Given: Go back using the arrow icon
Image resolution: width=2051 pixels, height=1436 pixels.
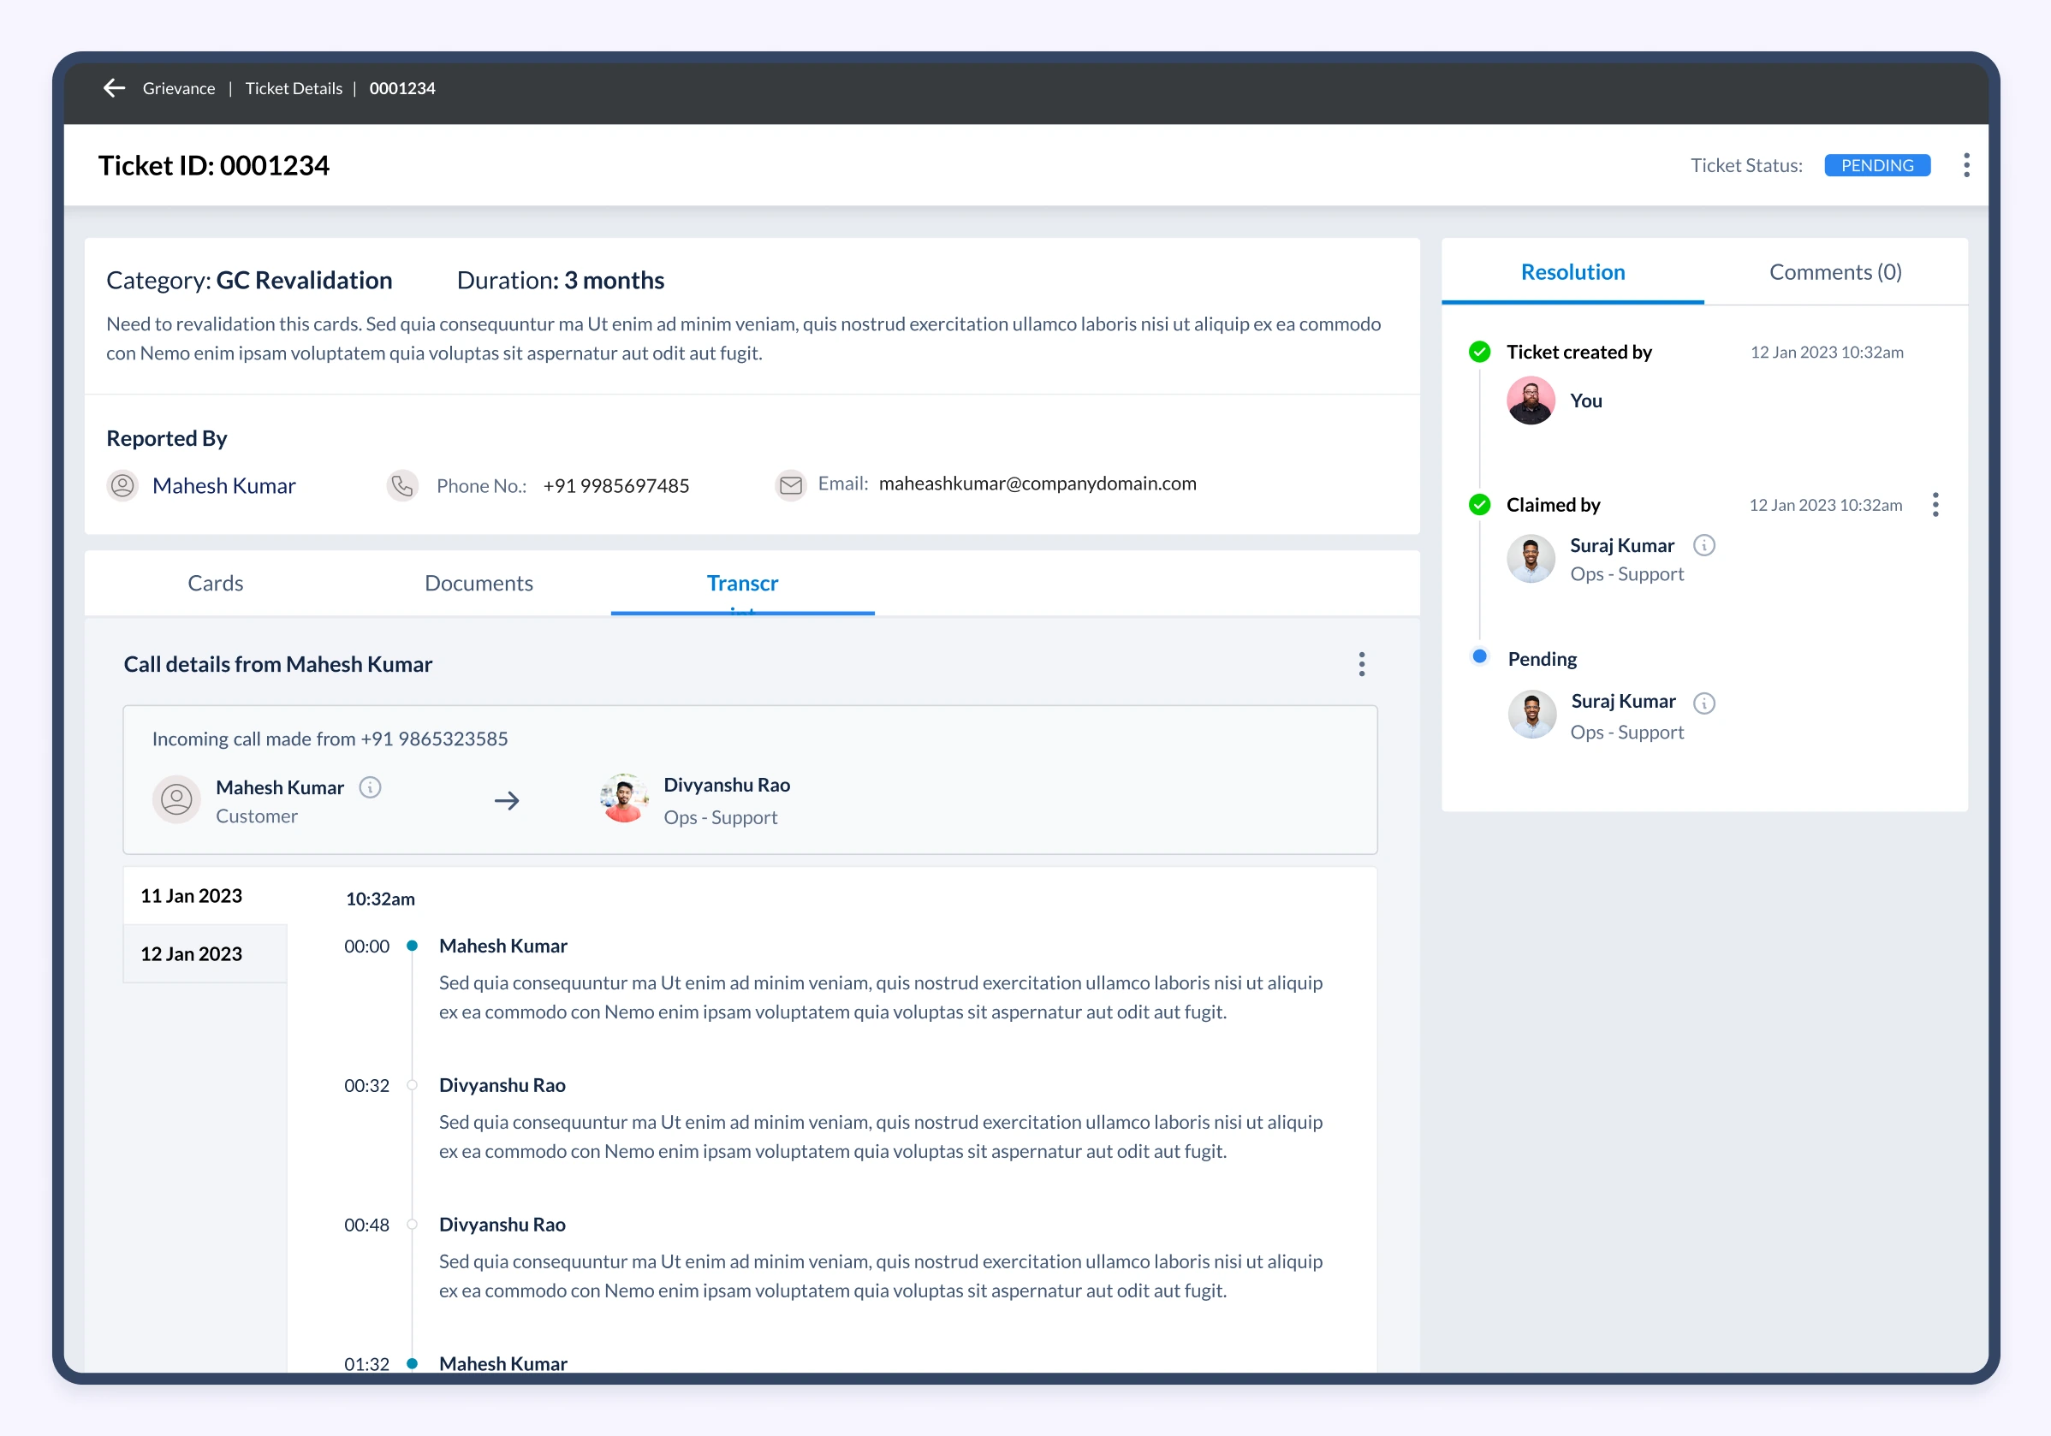Looking at the screenshot, I should click(115, 87).
